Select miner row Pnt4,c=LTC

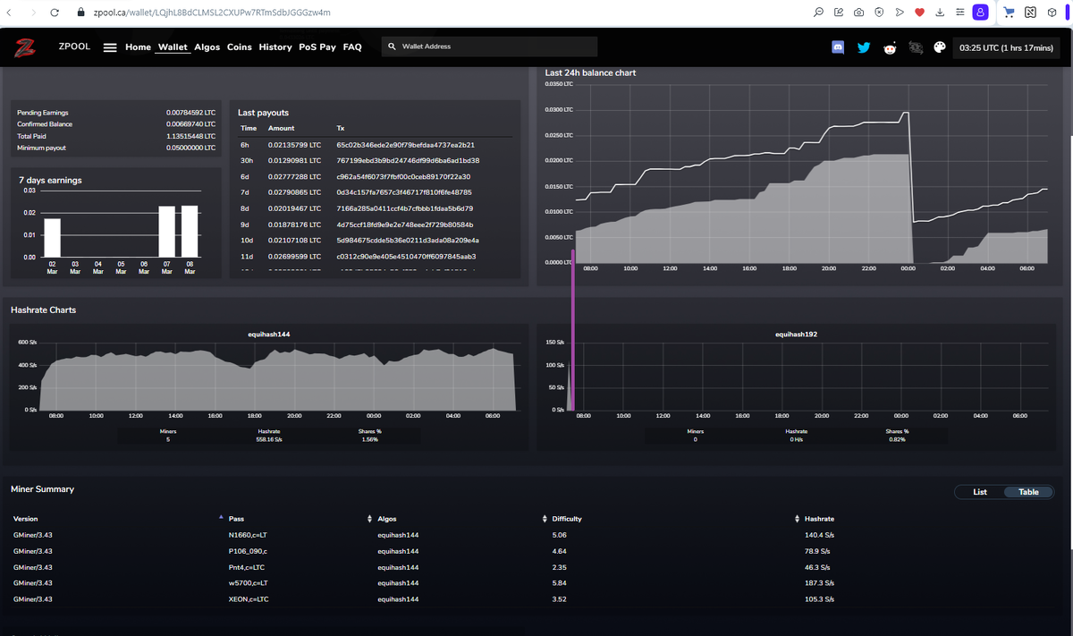[x=536, y=567]
